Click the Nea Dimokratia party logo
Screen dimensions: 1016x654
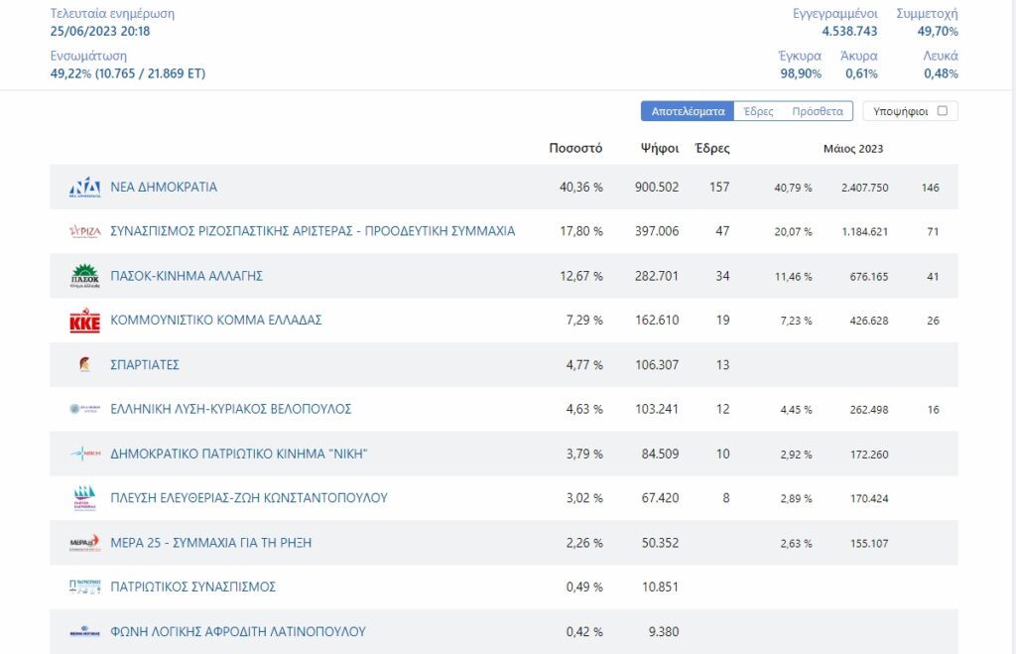85,188
